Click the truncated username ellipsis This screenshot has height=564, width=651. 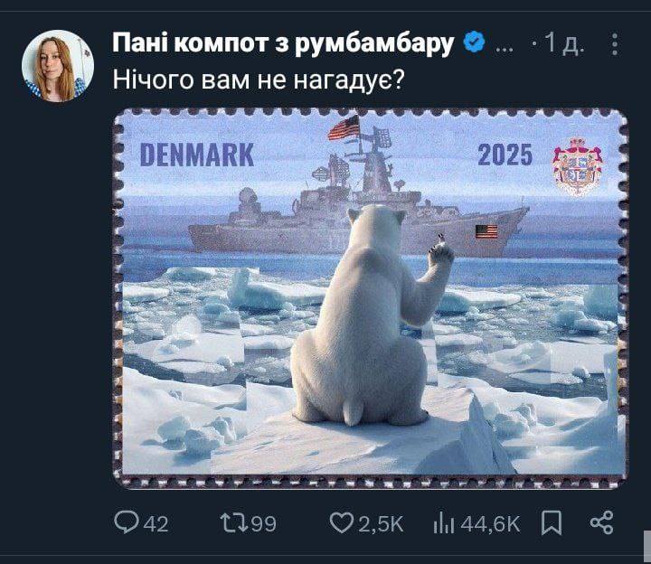pos(507,43)
